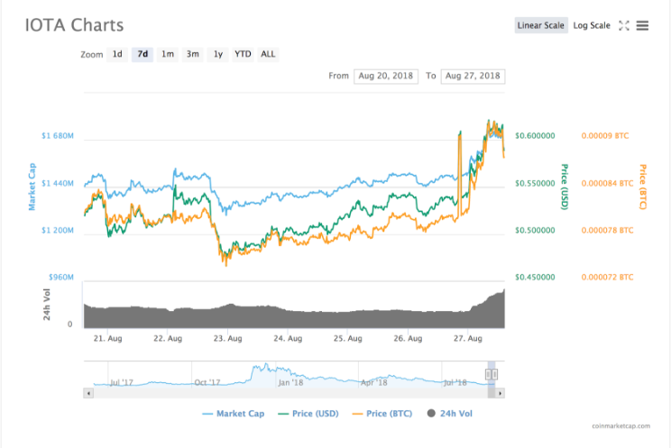Set zoom to 7d

[x=142, y=54]
